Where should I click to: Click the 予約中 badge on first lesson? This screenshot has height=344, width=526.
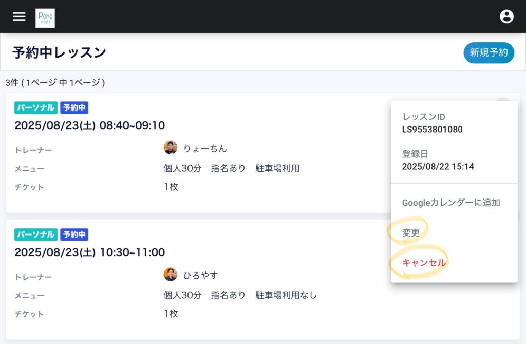pos(74,107)
